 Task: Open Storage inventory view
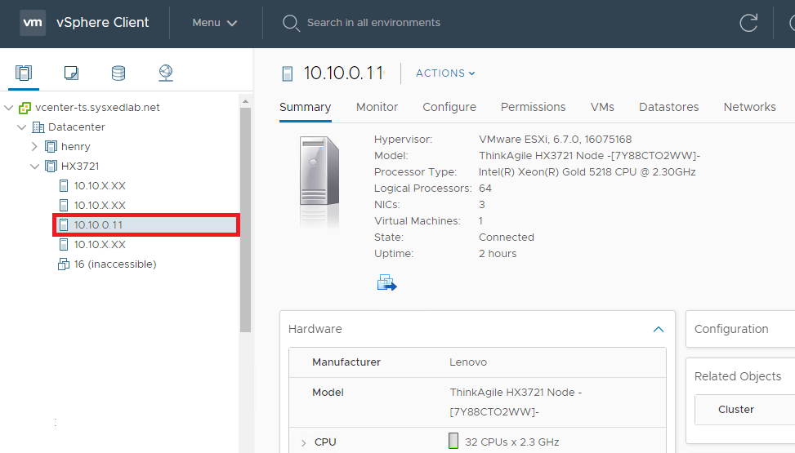118,73
